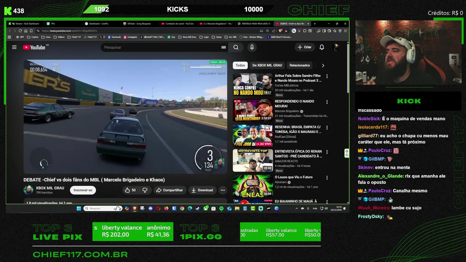Click the browser address bar URL

pos(69,31)
